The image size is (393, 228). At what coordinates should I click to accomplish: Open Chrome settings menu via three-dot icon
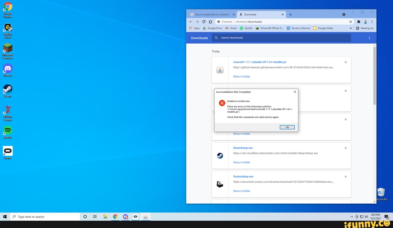[x=372, y=21]
